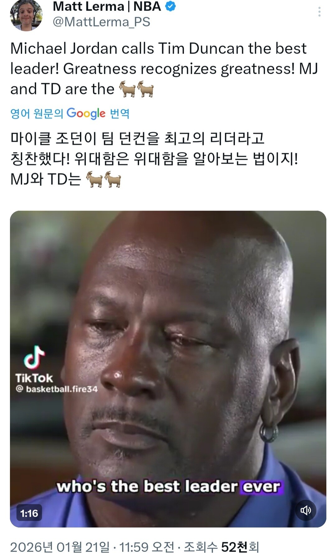Select the Matt Lerma | NBA display name
This screenshot has height=559, width=336.
tap(107, 6)
